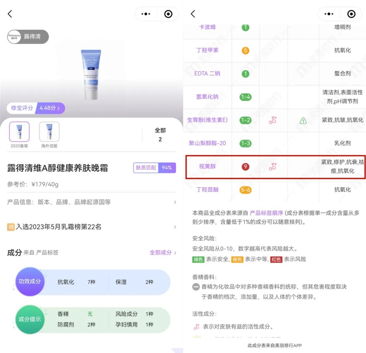Tap the green score 1 for 卡波姆
The image size is (366, 353).
tap(245, 27)
